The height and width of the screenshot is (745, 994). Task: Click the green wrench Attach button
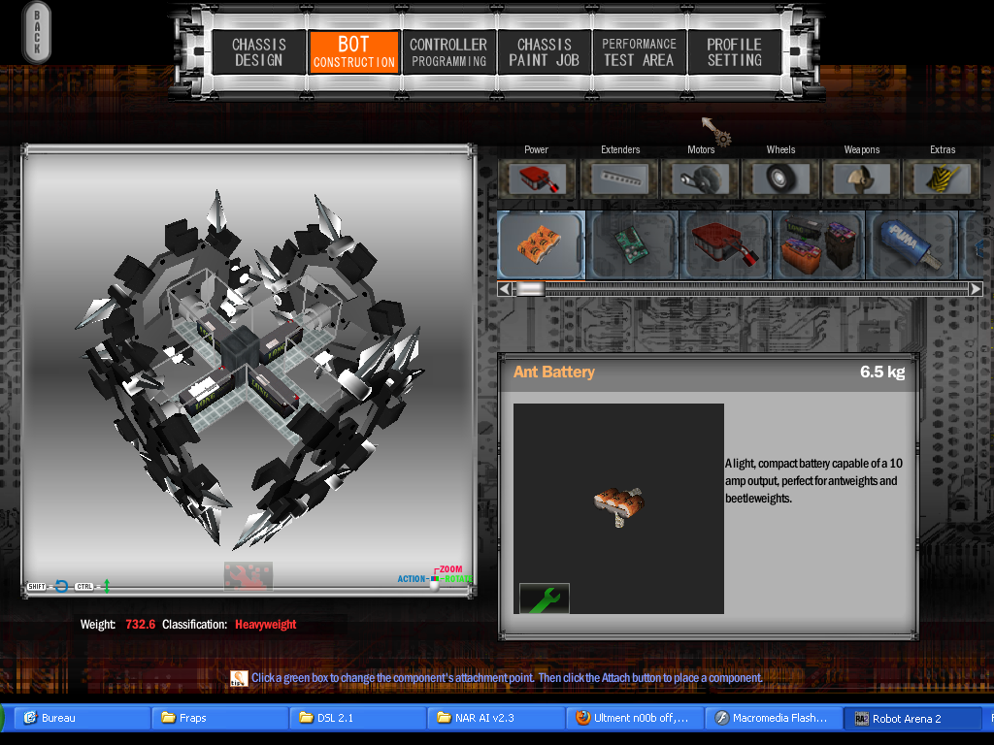point(544,598)
